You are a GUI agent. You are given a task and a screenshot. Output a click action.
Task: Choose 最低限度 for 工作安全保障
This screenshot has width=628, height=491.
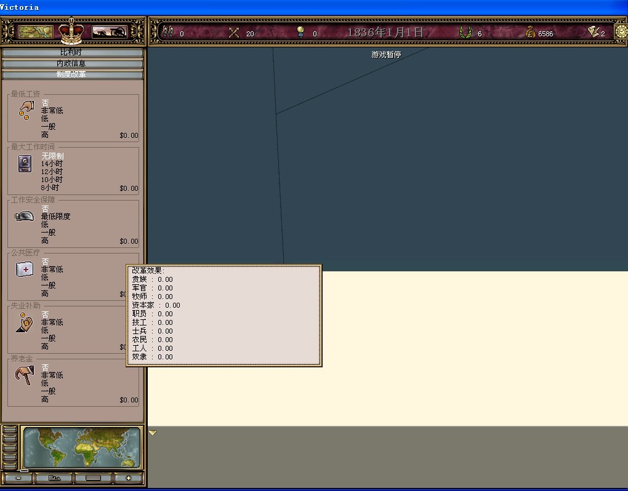[55, 217]
